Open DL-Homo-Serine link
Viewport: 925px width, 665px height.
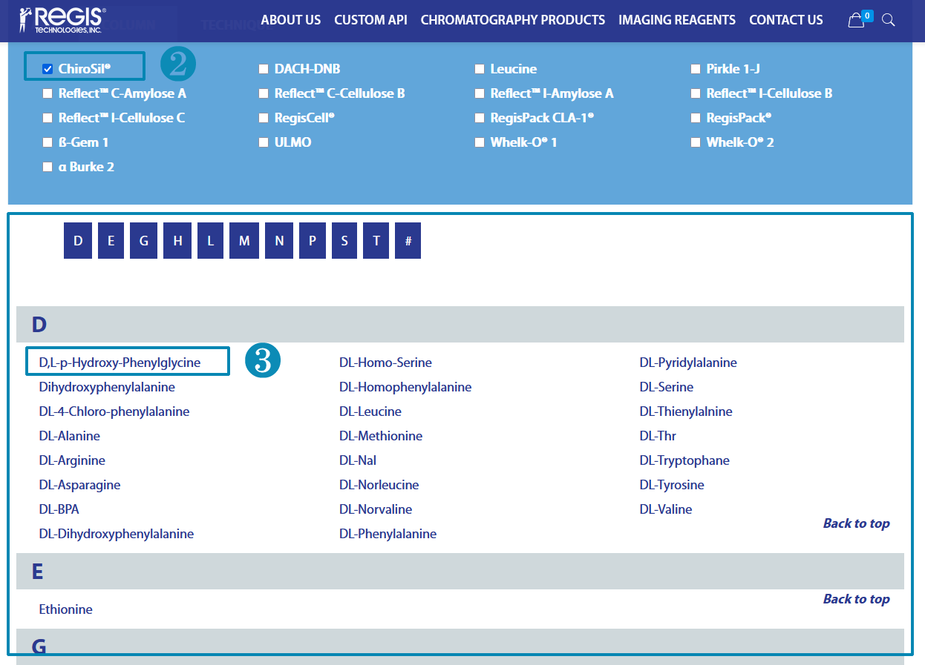coord(385,363)
